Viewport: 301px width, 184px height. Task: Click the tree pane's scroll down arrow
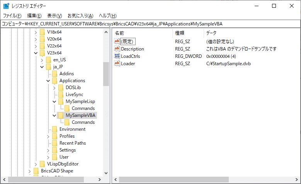106,173
